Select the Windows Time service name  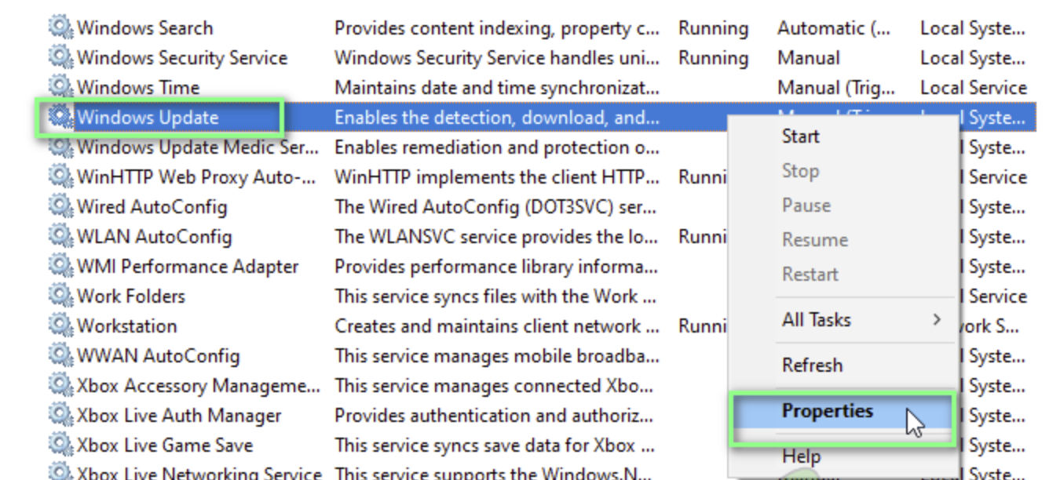click(x=138, y=88)
